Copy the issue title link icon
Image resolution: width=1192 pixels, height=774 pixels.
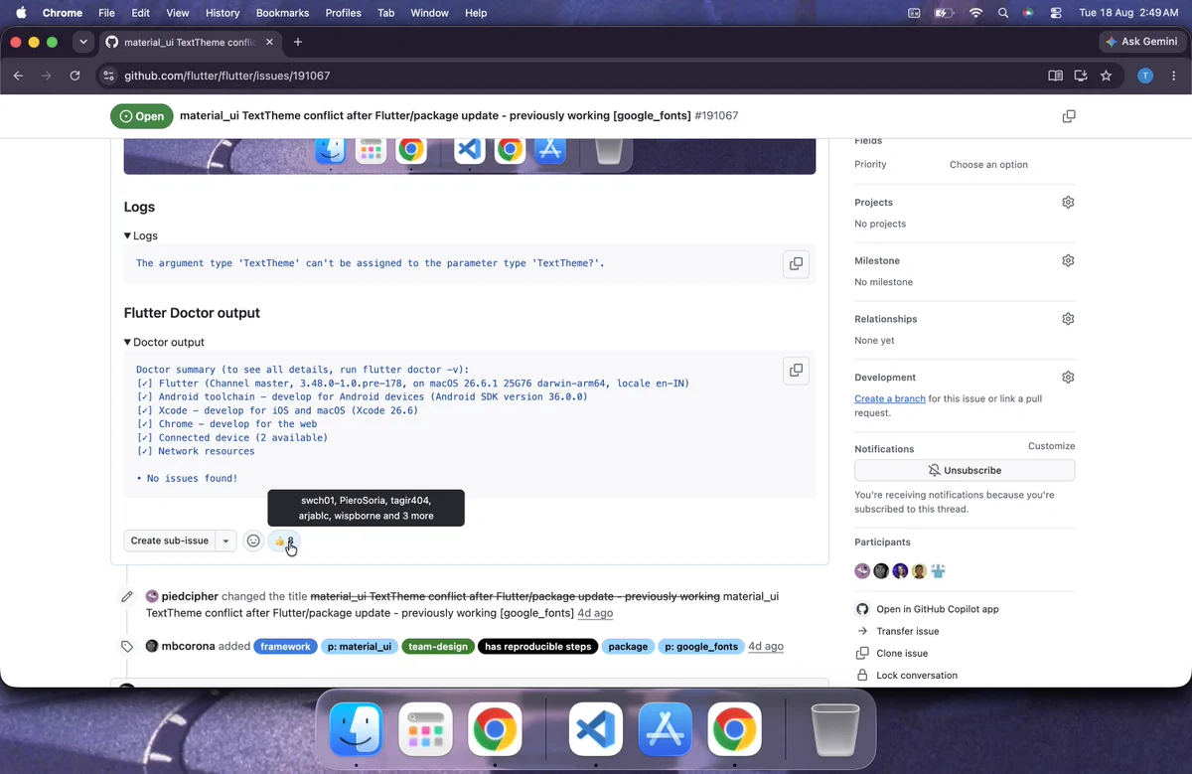click(1069, 116)
